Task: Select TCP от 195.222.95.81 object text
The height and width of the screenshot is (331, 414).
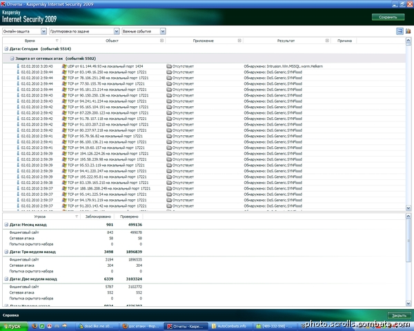Action: pos(107,177)
